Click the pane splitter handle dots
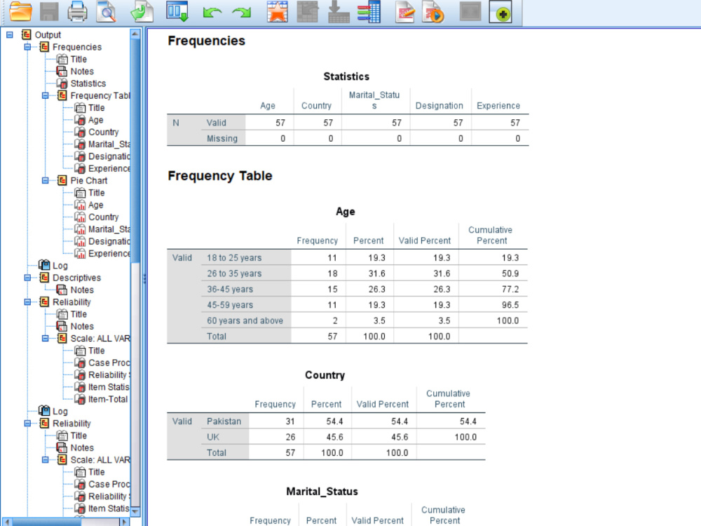Screen dimensions: 701x526 (x=144, y=278)
